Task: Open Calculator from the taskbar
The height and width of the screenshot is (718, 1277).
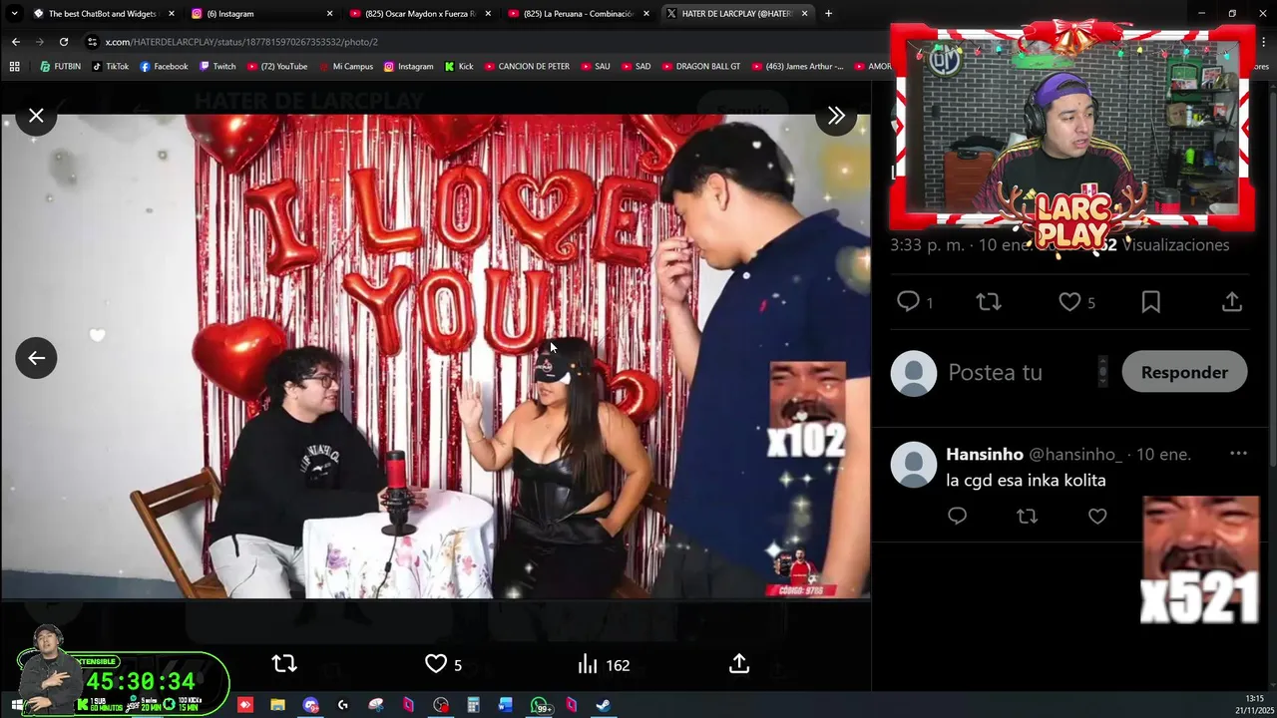Action: pyautogui.click(x=473, y=705)
